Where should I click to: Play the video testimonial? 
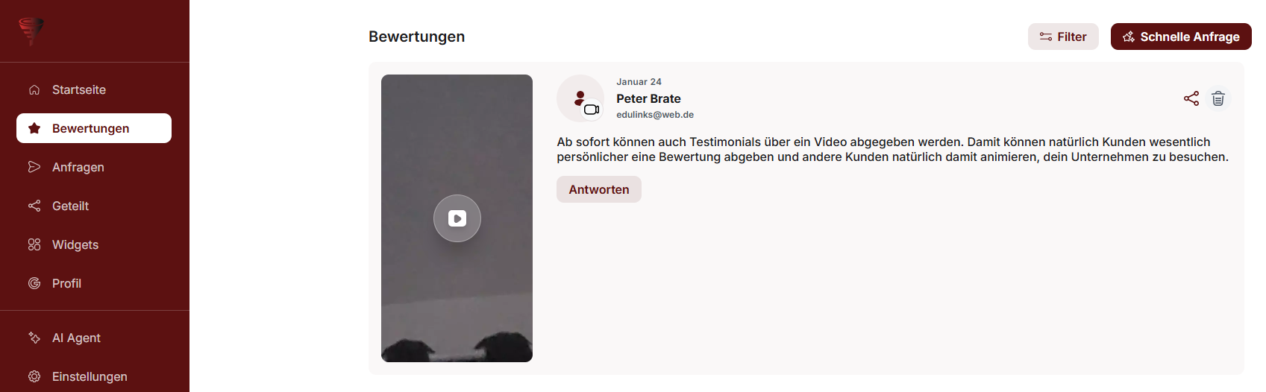click(x=457, y=218)
